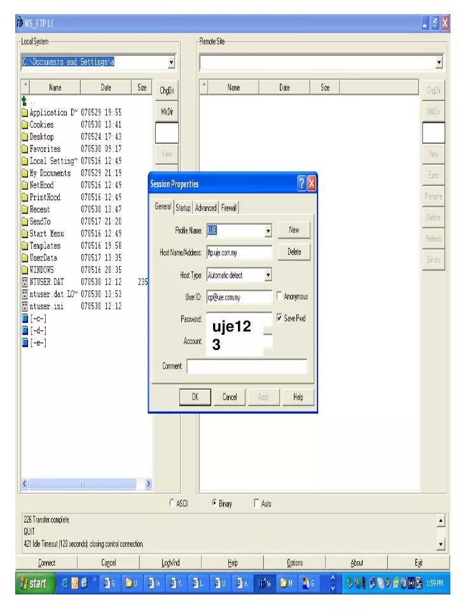
Task: Click Cancel in Session Properties dialog
Action: point(230,397)
